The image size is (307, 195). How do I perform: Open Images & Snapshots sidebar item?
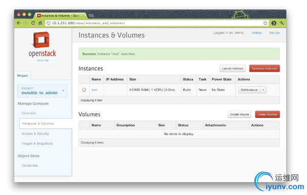pos(37,143)
